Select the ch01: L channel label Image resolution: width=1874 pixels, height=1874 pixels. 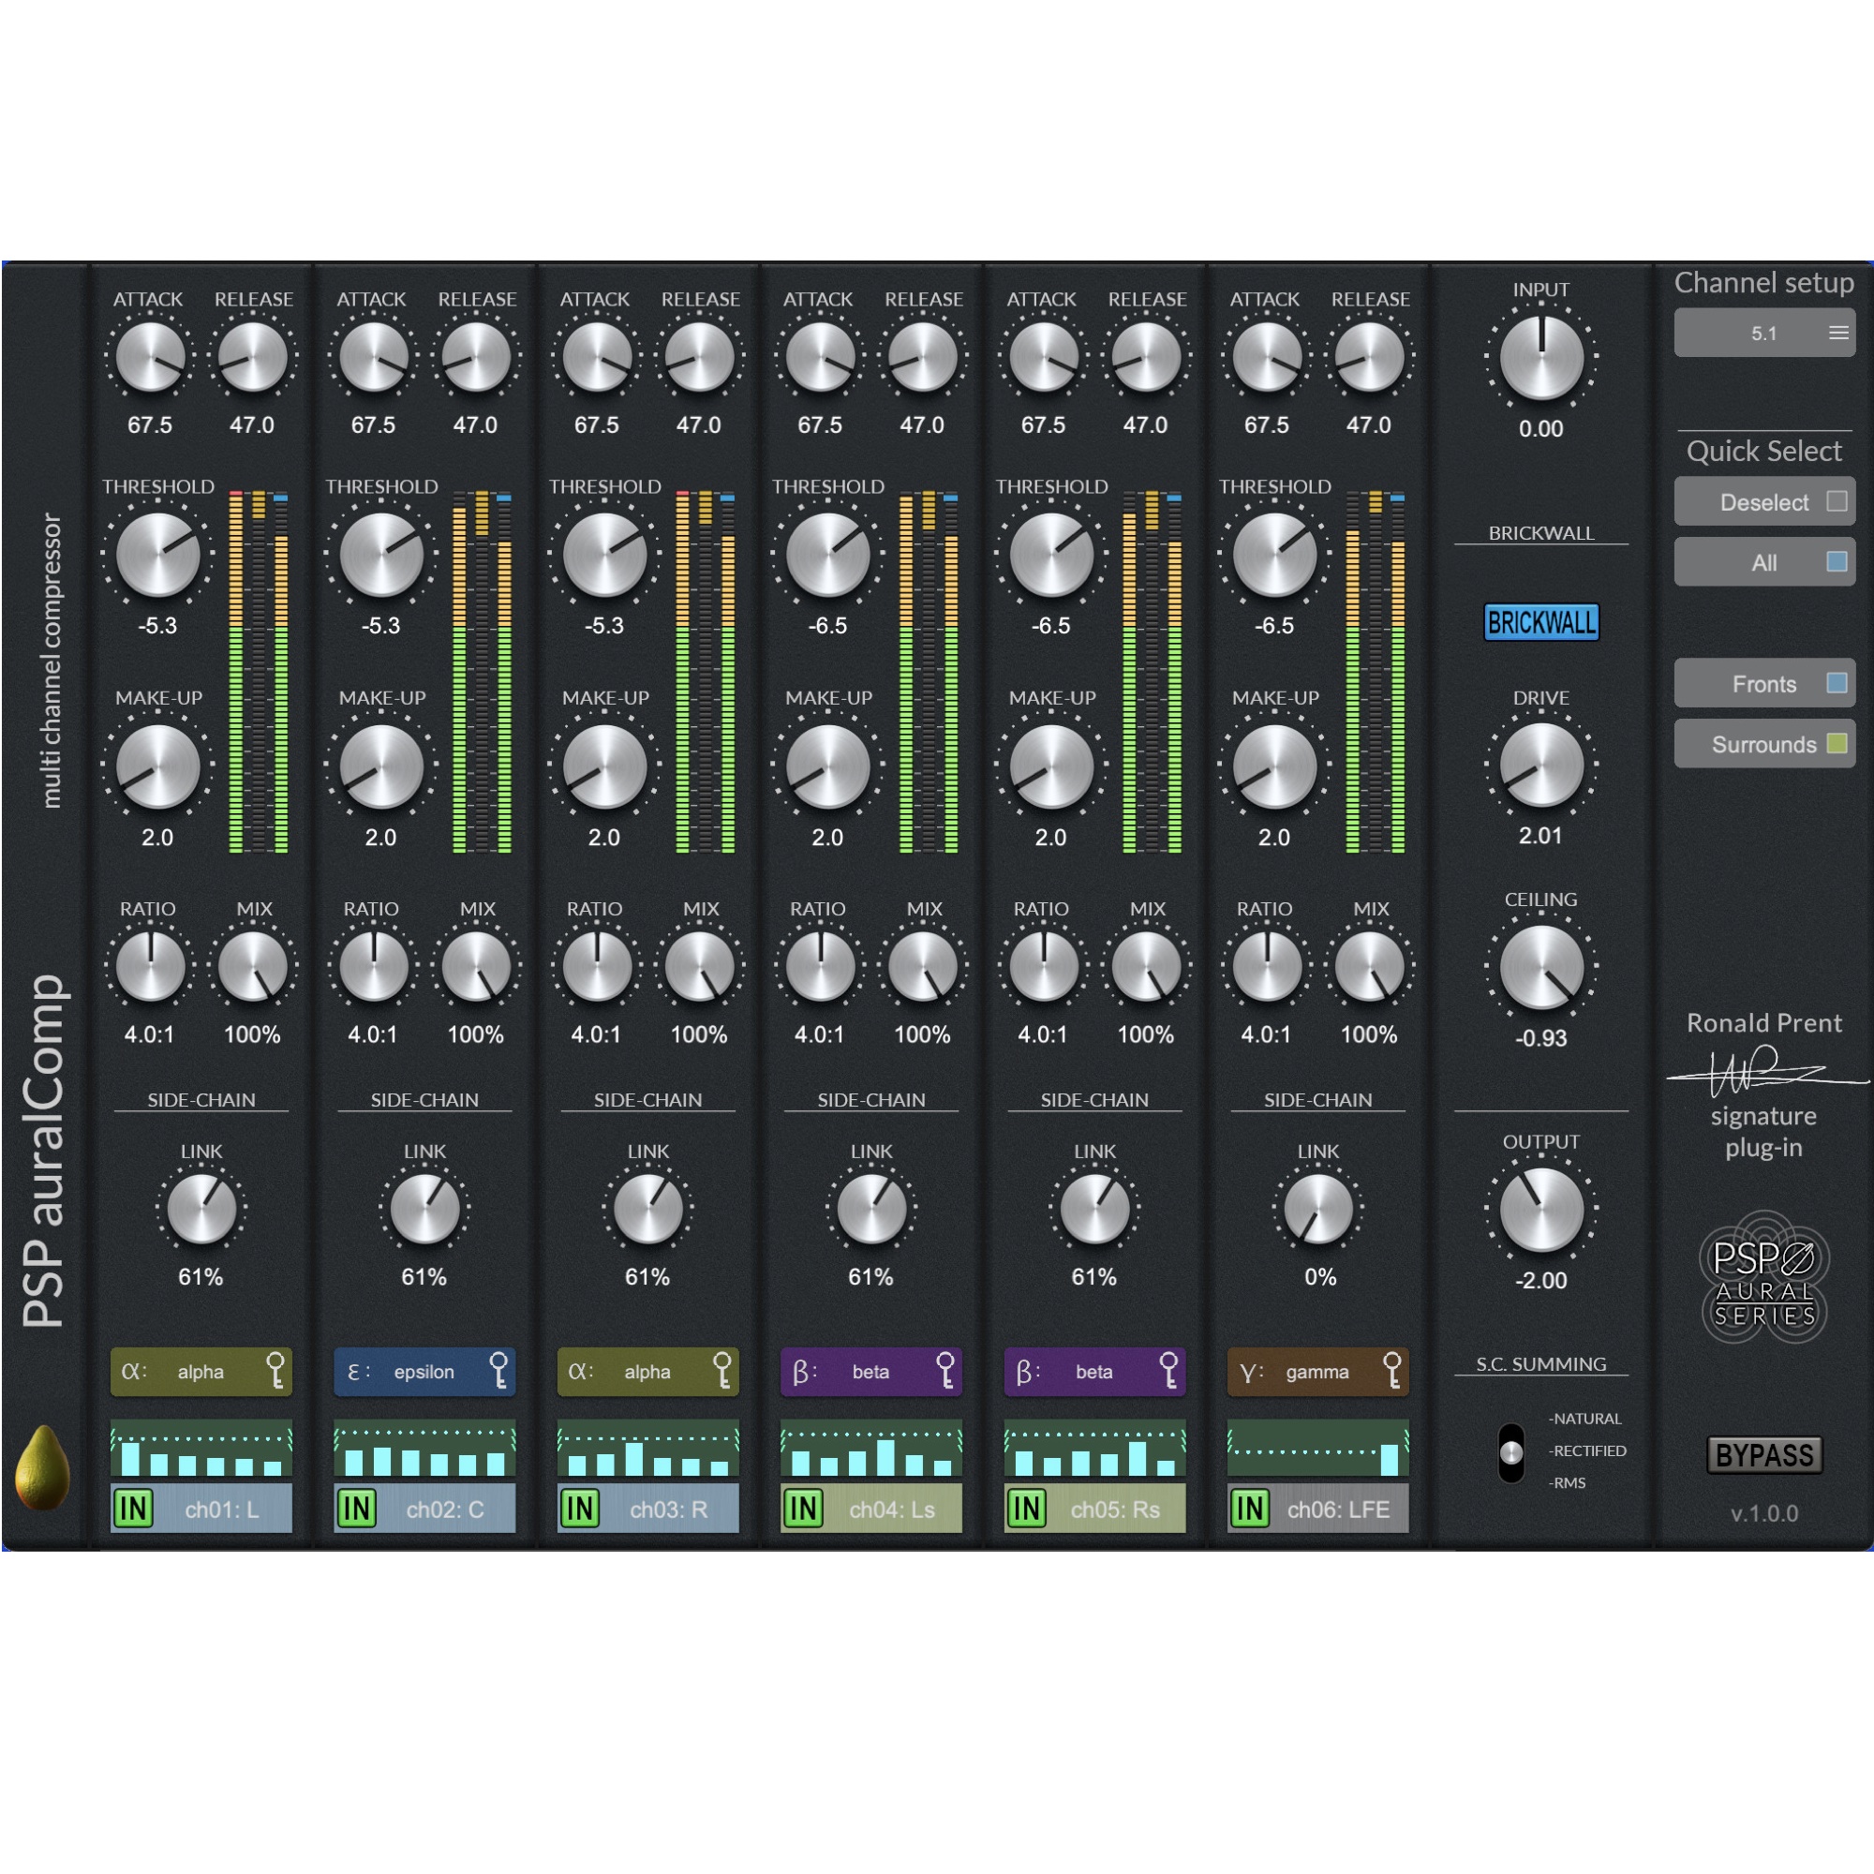[222, 1510]
